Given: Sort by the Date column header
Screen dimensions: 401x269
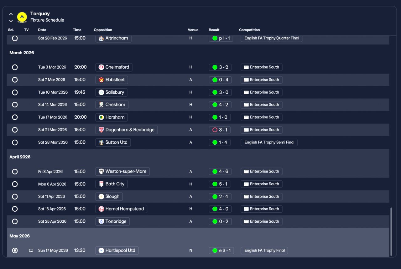Looking at the screenshot, I should 42,30.
